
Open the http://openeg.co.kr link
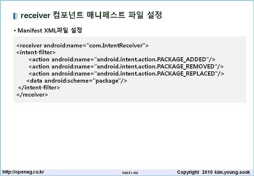click(x=23, y=172)
